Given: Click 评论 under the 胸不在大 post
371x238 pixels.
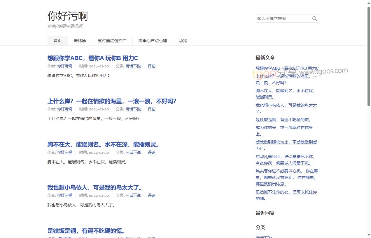Looking at the screenshot, I should (151, 152).
